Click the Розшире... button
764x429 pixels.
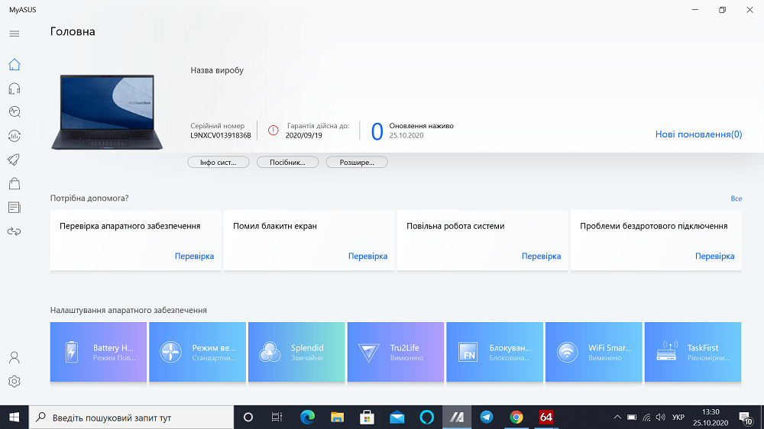click(357, 162)
